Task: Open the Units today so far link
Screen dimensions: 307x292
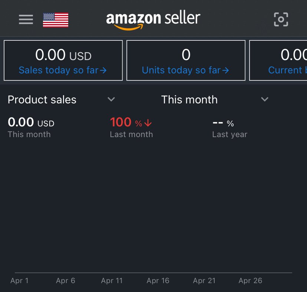Action: 181,70
